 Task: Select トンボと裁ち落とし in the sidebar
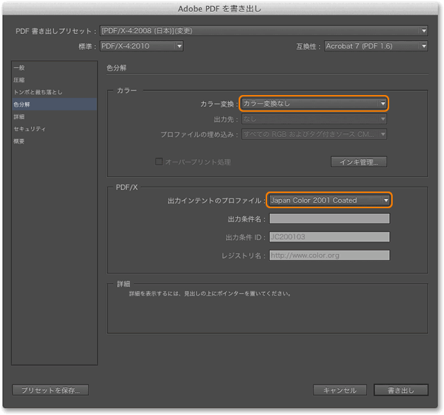pyautogui.click(x=38, y=92)
